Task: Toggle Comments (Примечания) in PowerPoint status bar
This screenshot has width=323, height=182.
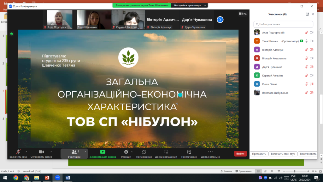Action: 244,171
